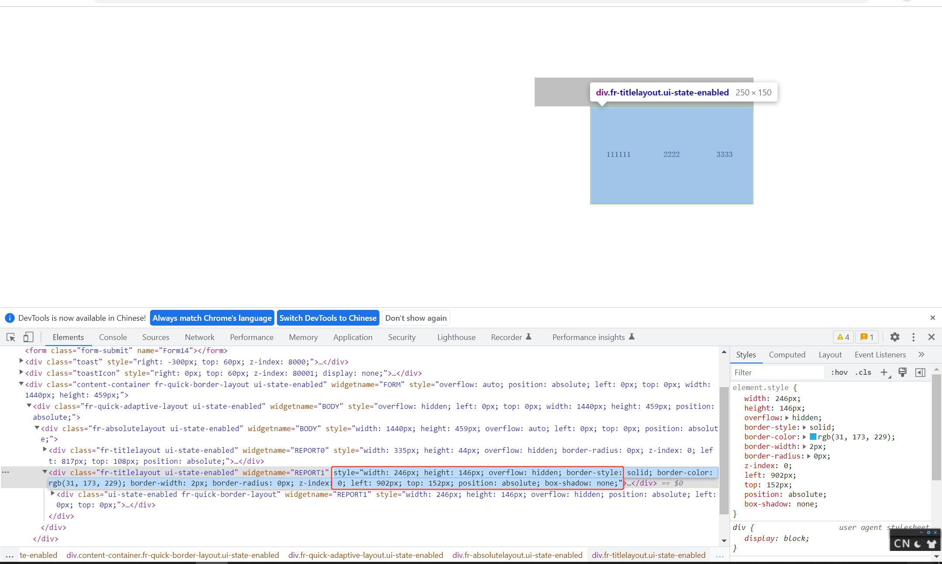The width and height of the screenshot is (942, 564).
Task: Toggle the device toolbar icon
Action: (x=28, y=337)
